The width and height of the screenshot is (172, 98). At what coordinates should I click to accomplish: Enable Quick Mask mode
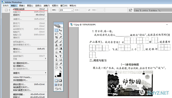click(60, 81)
